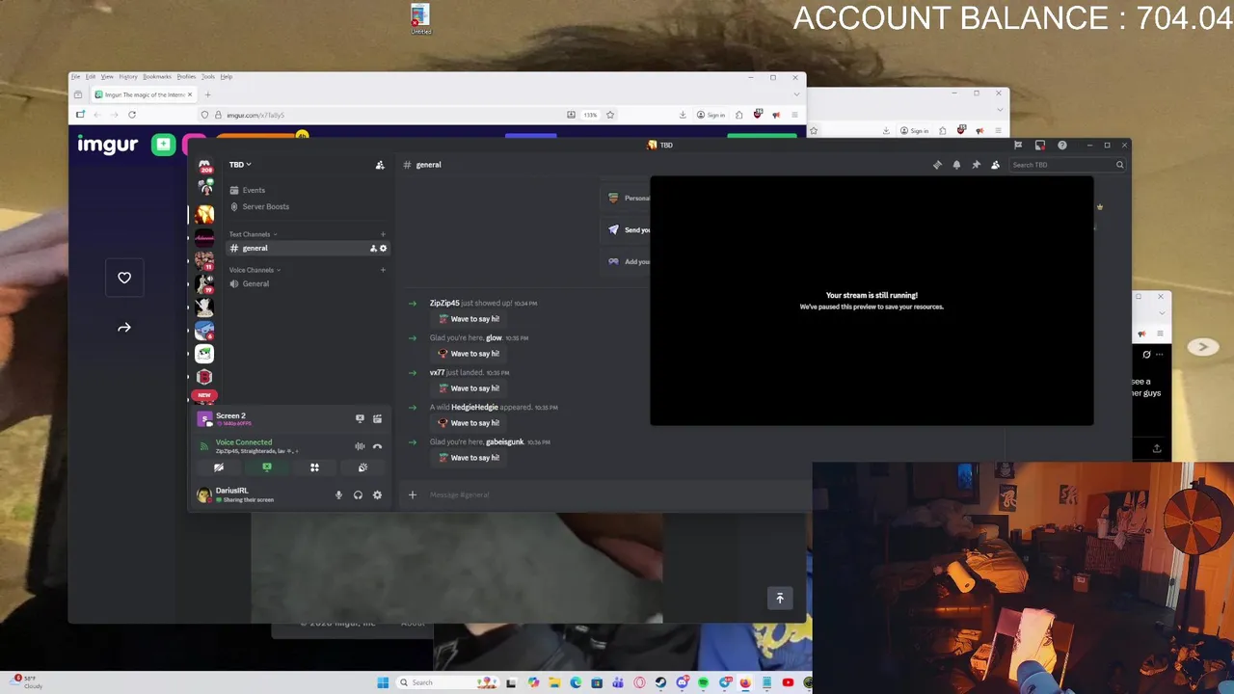Wave to say hi to vx77
Screen dimensions: 1234x694
point(469,388)
